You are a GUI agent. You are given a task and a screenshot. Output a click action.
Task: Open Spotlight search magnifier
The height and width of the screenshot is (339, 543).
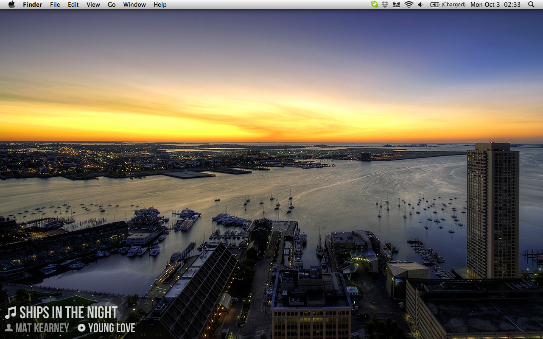pos(531,4)
